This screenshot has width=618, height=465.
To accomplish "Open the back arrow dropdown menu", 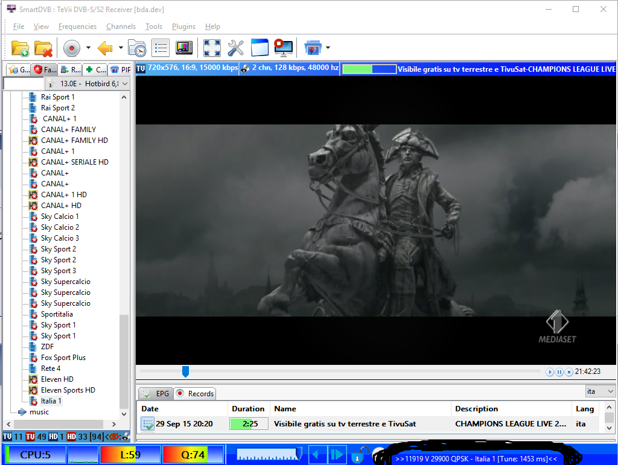I will coord(121,48).
